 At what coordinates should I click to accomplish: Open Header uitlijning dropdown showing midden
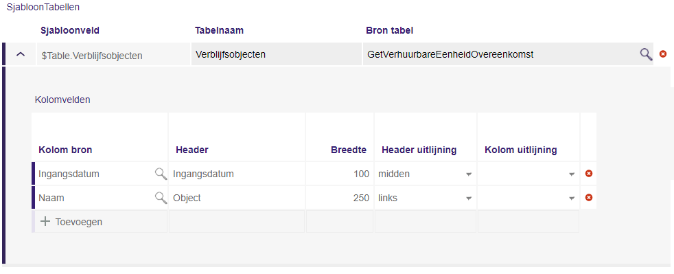click(x=425, y=174)
